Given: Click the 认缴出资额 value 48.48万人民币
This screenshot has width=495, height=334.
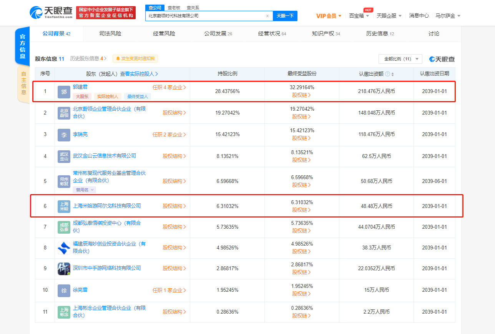Looking at the screenshot, I should tap(377, 206).
